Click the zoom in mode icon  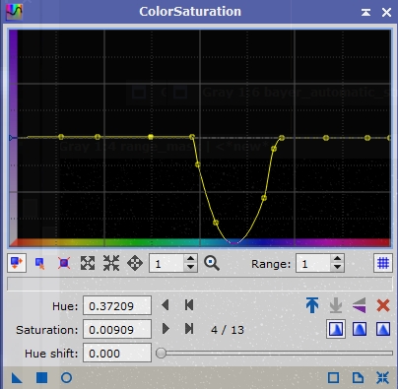point(88,263)
